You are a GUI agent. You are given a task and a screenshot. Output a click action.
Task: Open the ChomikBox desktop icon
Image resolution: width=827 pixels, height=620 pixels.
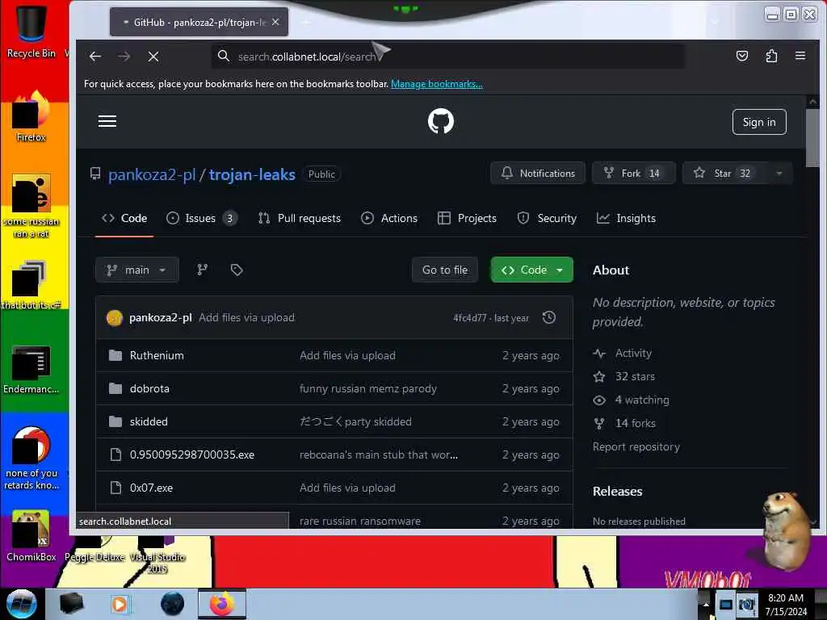click(x=31, y=536)
